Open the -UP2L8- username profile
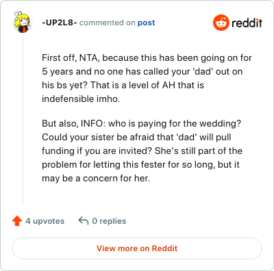 60,23
